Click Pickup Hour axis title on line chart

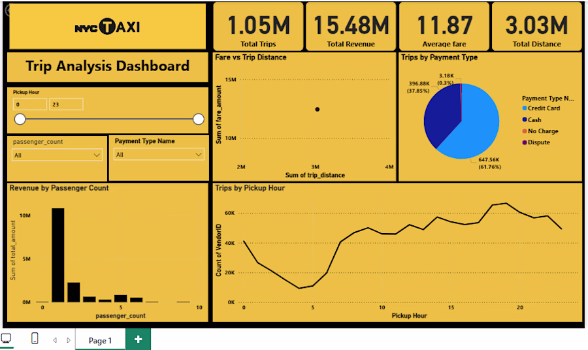click(x=410, y=315)
